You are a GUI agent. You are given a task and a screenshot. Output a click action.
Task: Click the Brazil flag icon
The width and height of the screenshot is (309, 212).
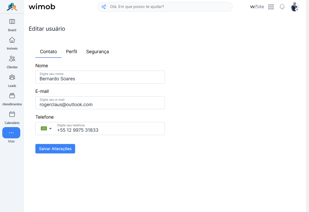click(x=44, y=128)
